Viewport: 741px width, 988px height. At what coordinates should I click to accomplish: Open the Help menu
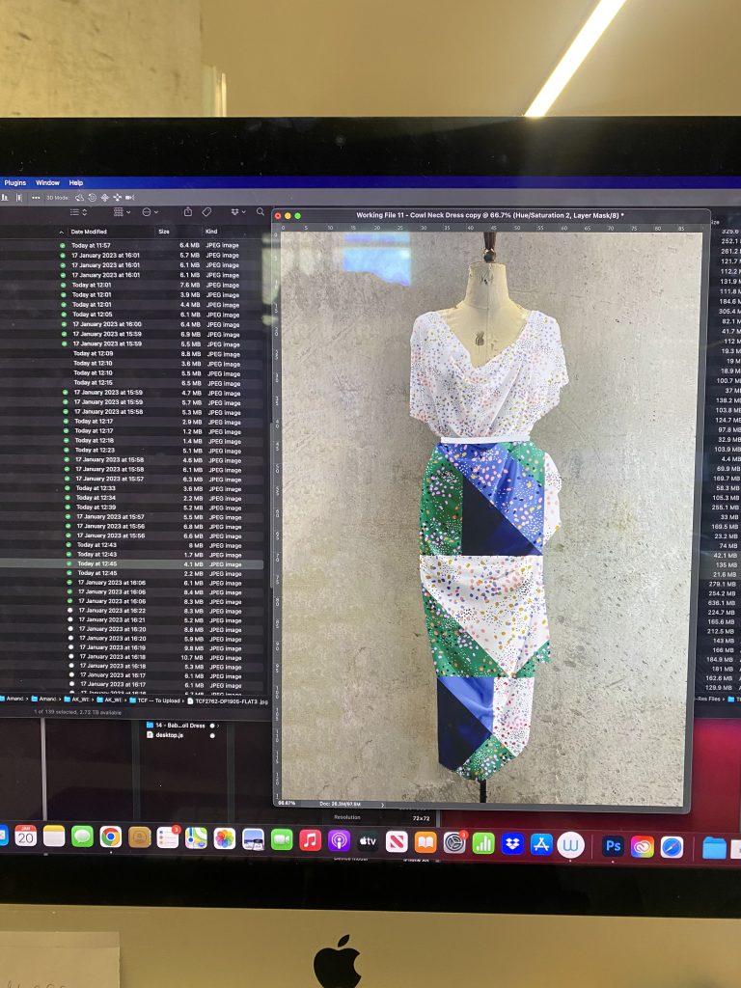[x=75, y=182]
